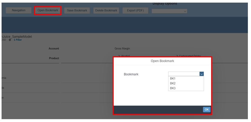Click the SampleModel table title
The image size is (251, 122).
[17, 37]
